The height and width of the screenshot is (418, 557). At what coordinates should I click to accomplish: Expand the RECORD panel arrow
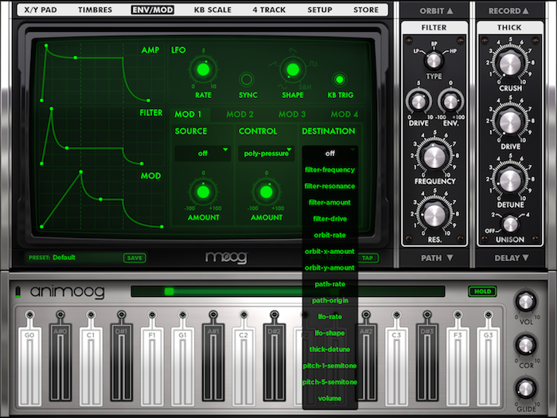click(526, 10)
